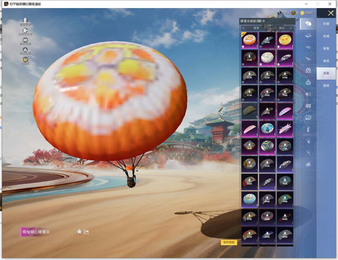Screen dimensions: 338x260
Task: Select the square-face chat category icon
Action: 308,106
